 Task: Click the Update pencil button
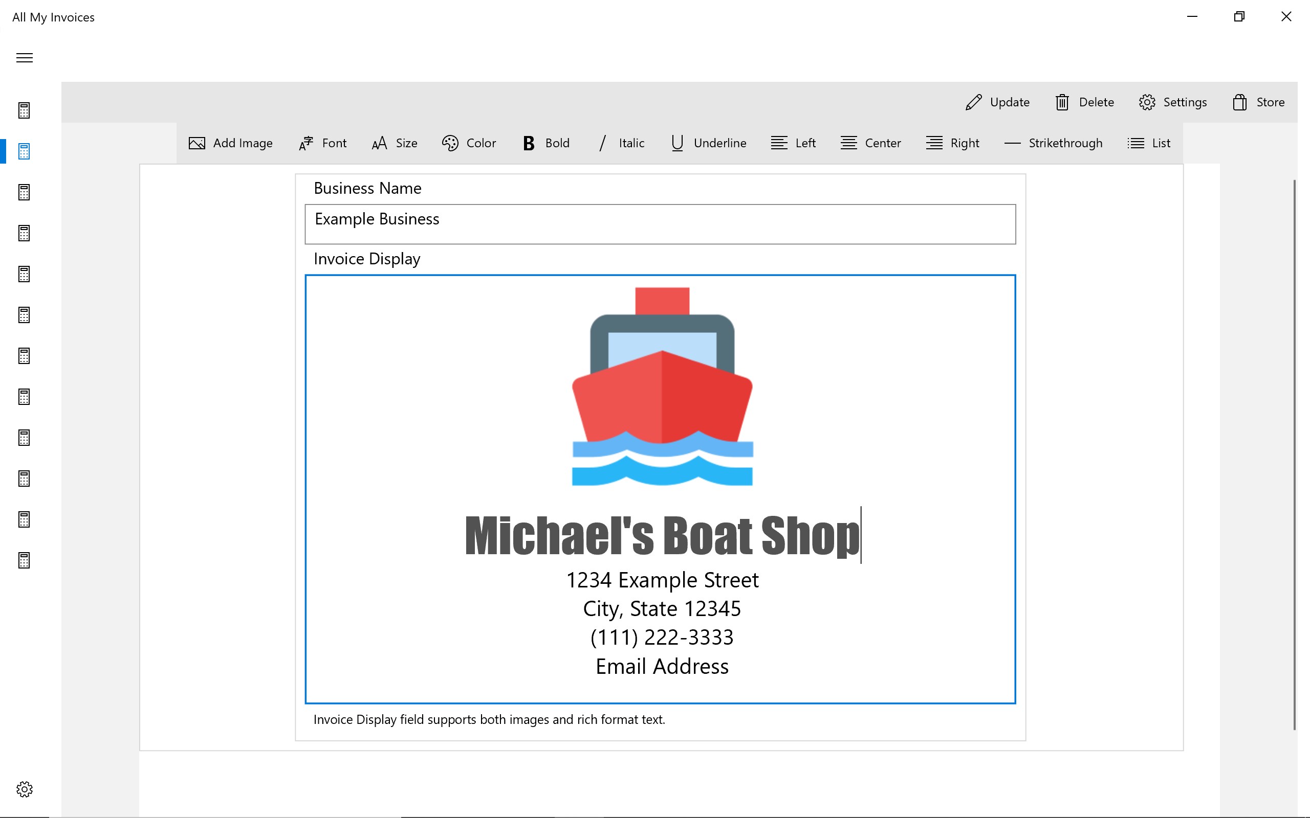(997, 102)
